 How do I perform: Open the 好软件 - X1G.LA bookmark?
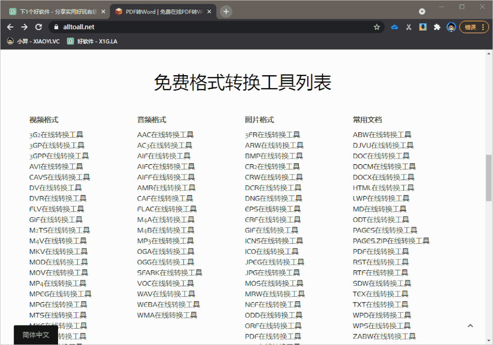tap(92, 41)
